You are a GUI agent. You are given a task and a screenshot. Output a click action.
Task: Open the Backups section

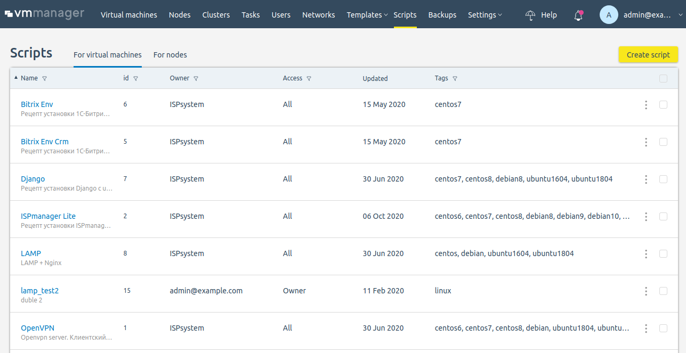pyautogui.click(x=442, y=15)
